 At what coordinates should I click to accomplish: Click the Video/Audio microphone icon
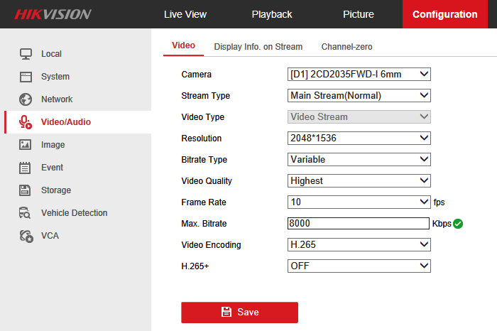[26, 122]
